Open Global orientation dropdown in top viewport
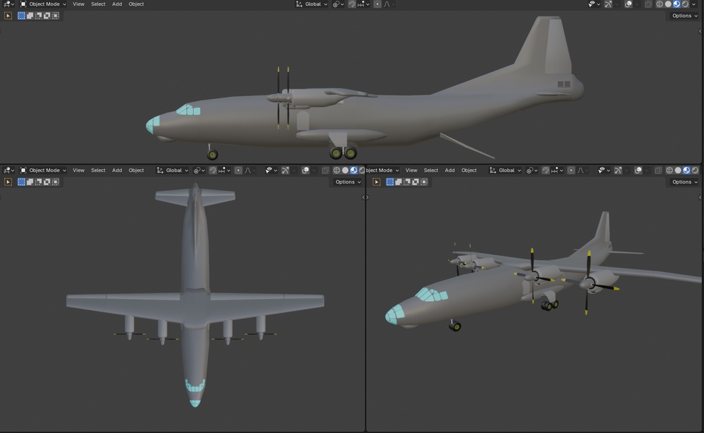704x433 pixels. [311, 4]
